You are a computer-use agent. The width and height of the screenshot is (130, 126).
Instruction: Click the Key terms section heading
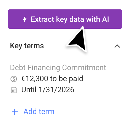click(x=27, y=46)
